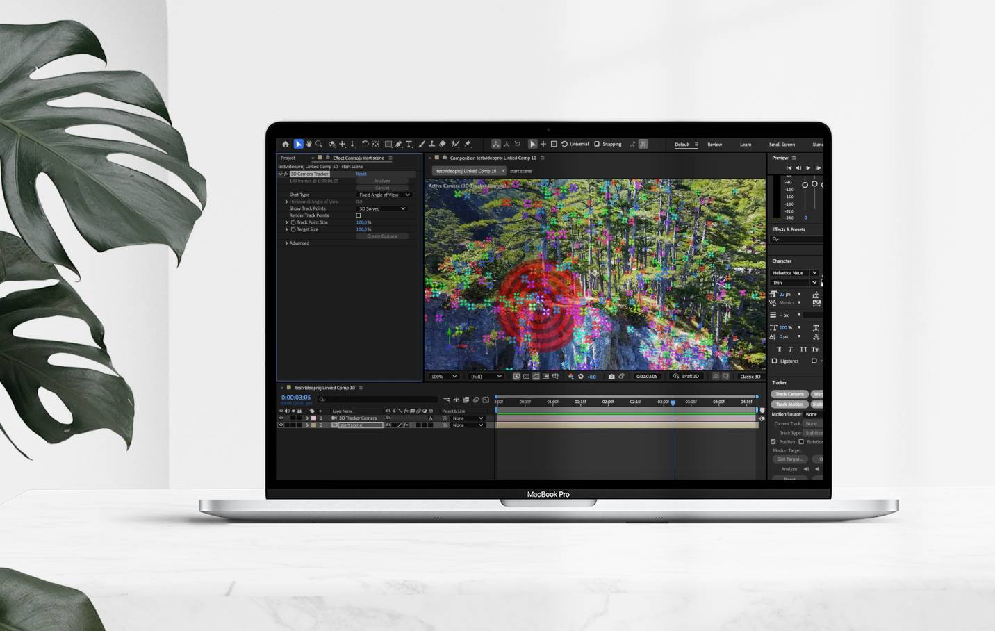Select the Hand tool
The image size is (995, 631).
coord(309,144)
